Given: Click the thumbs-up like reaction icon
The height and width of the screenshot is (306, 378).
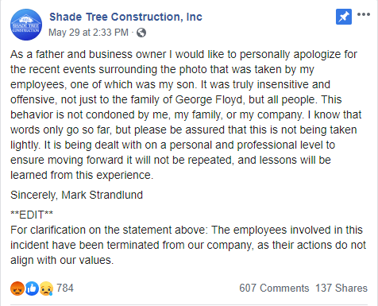Looking at the screenshot, I should (x=32, y=289).
